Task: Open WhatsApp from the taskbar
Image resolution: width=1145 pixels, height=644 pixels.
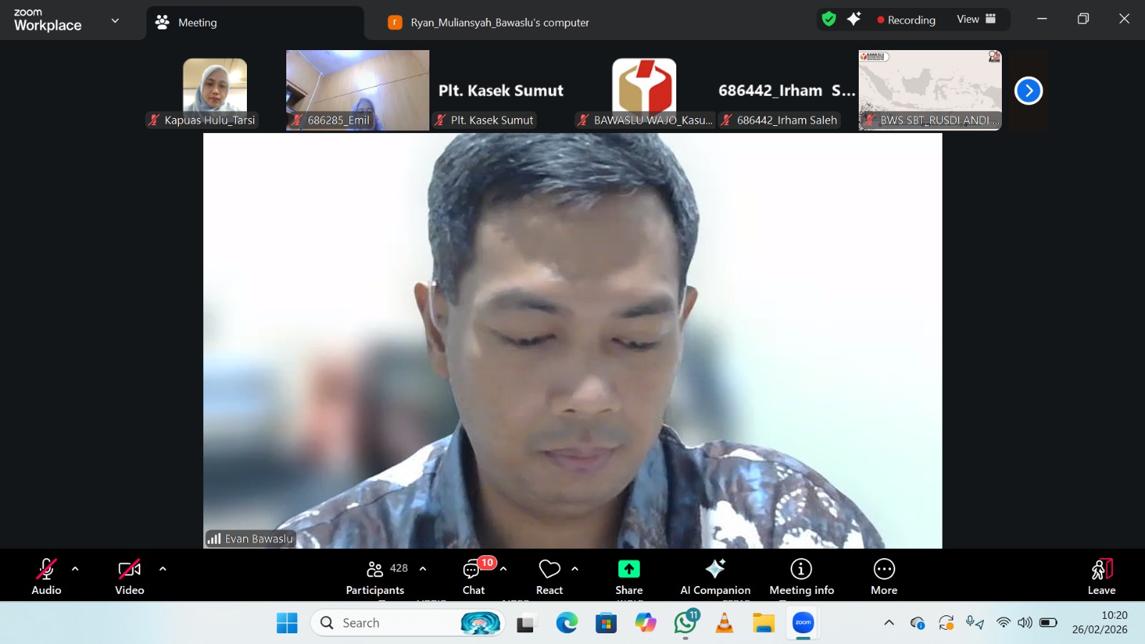Action: [686, 623]
